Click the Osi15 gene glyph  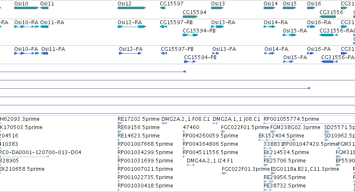[290, 8]
